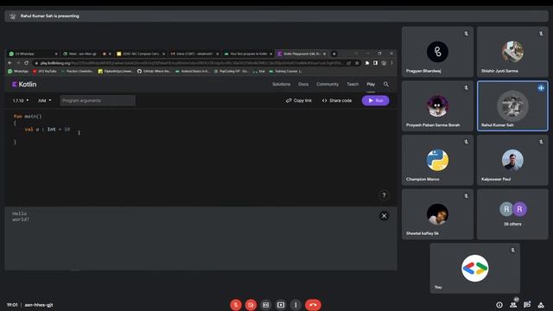Screen dimensions: 553x311
Task: Click the Present now screen-share icon
Action: click(281, 305)
